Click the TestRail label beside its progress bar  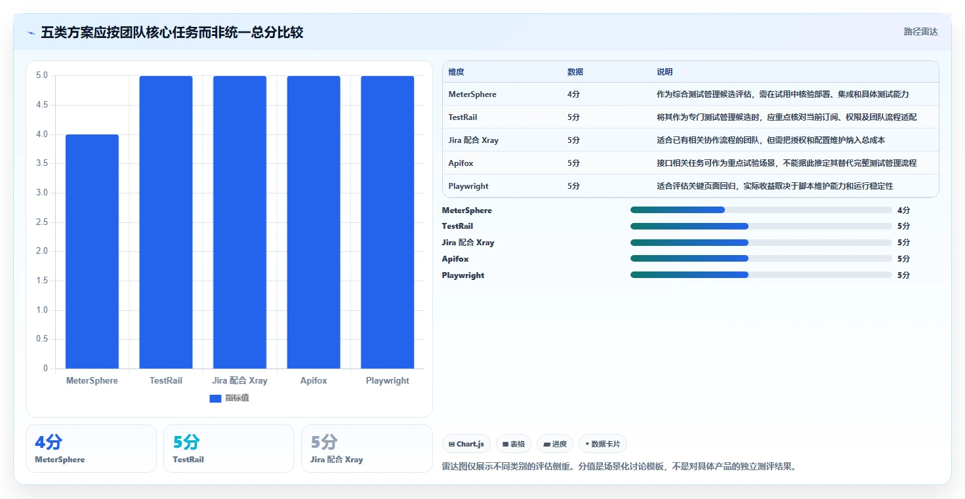pos(457,226)
